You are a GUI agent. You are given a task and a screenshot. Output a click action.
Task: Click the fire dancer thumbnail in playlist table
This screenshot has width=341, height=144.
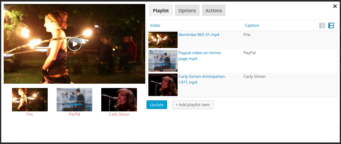click(163, 40)
